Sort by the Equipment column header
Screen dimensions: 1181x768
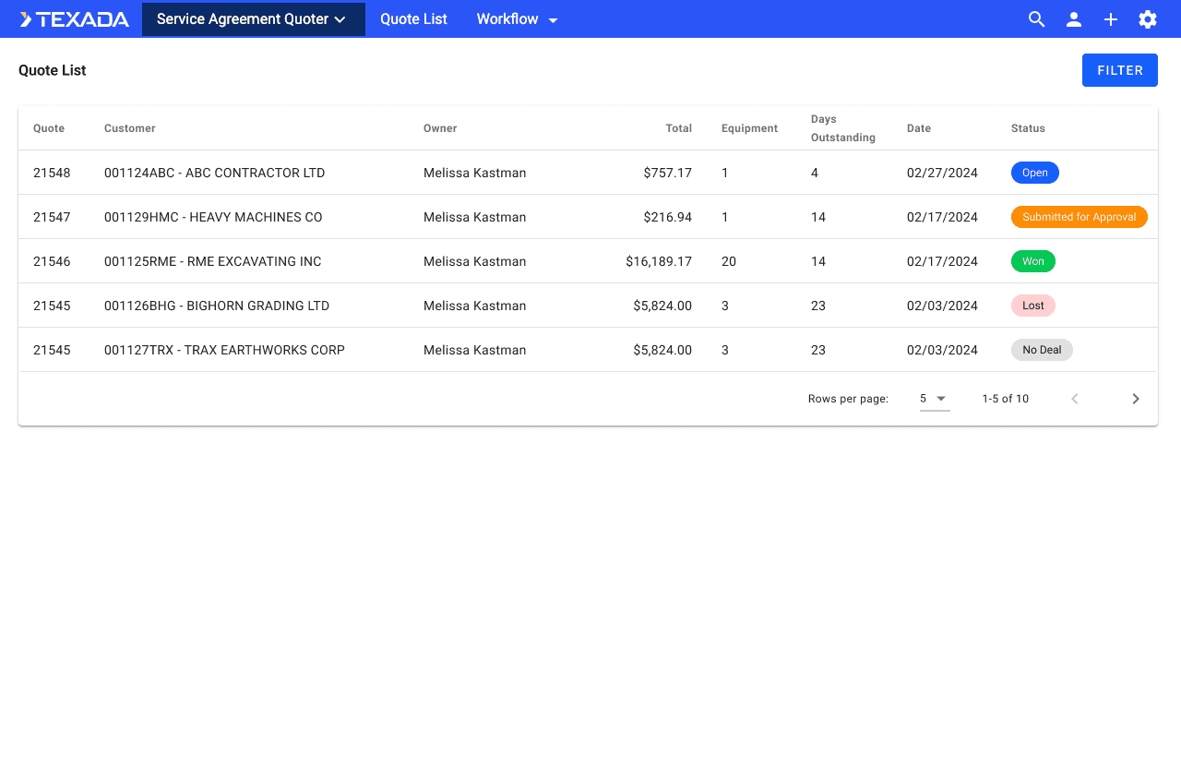coord(750,128)
